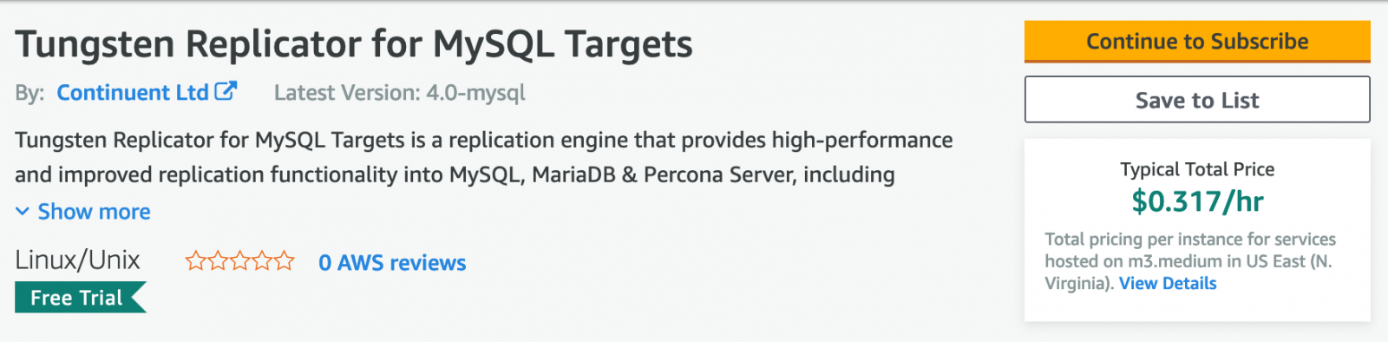
Task: Open the Continuent Ltd vendor page
Action: point(133,92)
